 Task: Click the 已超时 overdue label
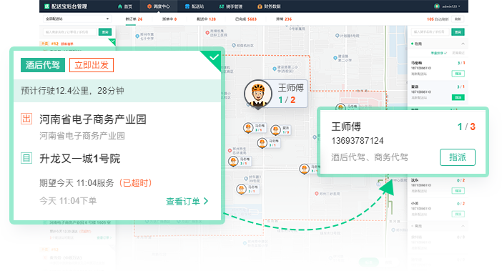tap(135, 183)
